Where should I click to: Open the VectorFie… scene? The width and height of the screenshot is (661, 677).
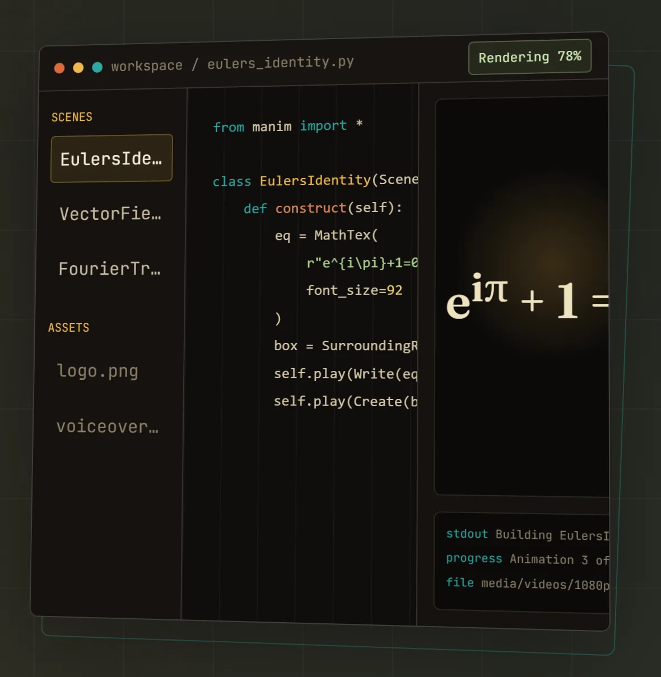click(x=110, y=214)
